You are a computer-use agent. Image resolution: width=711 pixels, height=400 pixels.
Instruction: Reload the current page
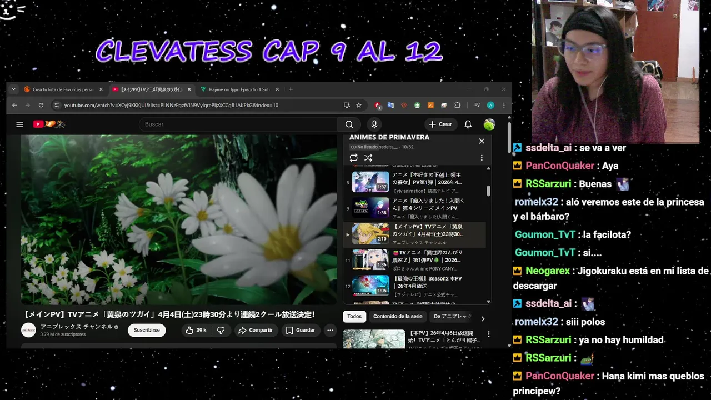pos(41,105)
